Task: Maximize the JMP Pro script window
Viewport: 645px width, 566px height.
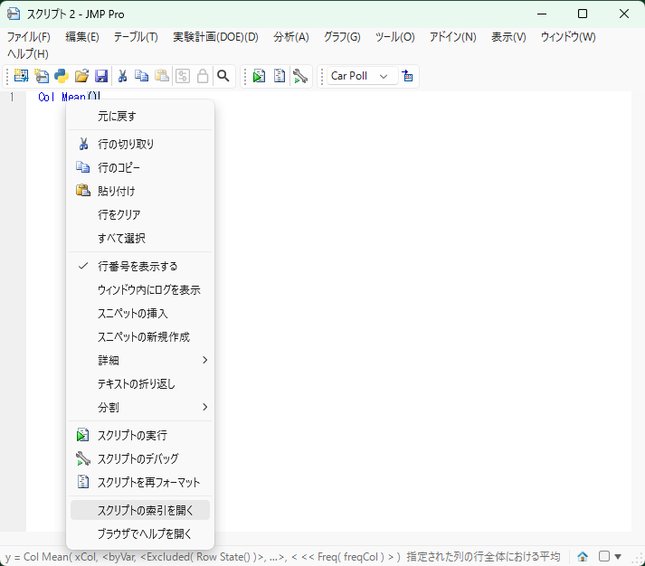Action: [x=583, y=14]
